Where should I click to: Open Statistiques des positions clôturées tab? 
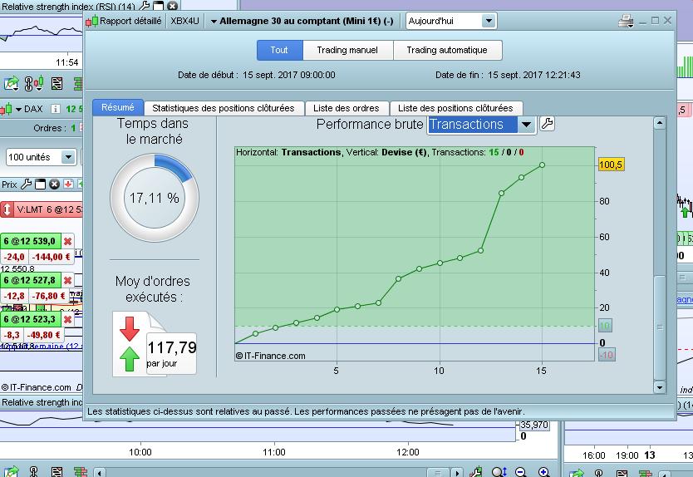pos(224,108)
